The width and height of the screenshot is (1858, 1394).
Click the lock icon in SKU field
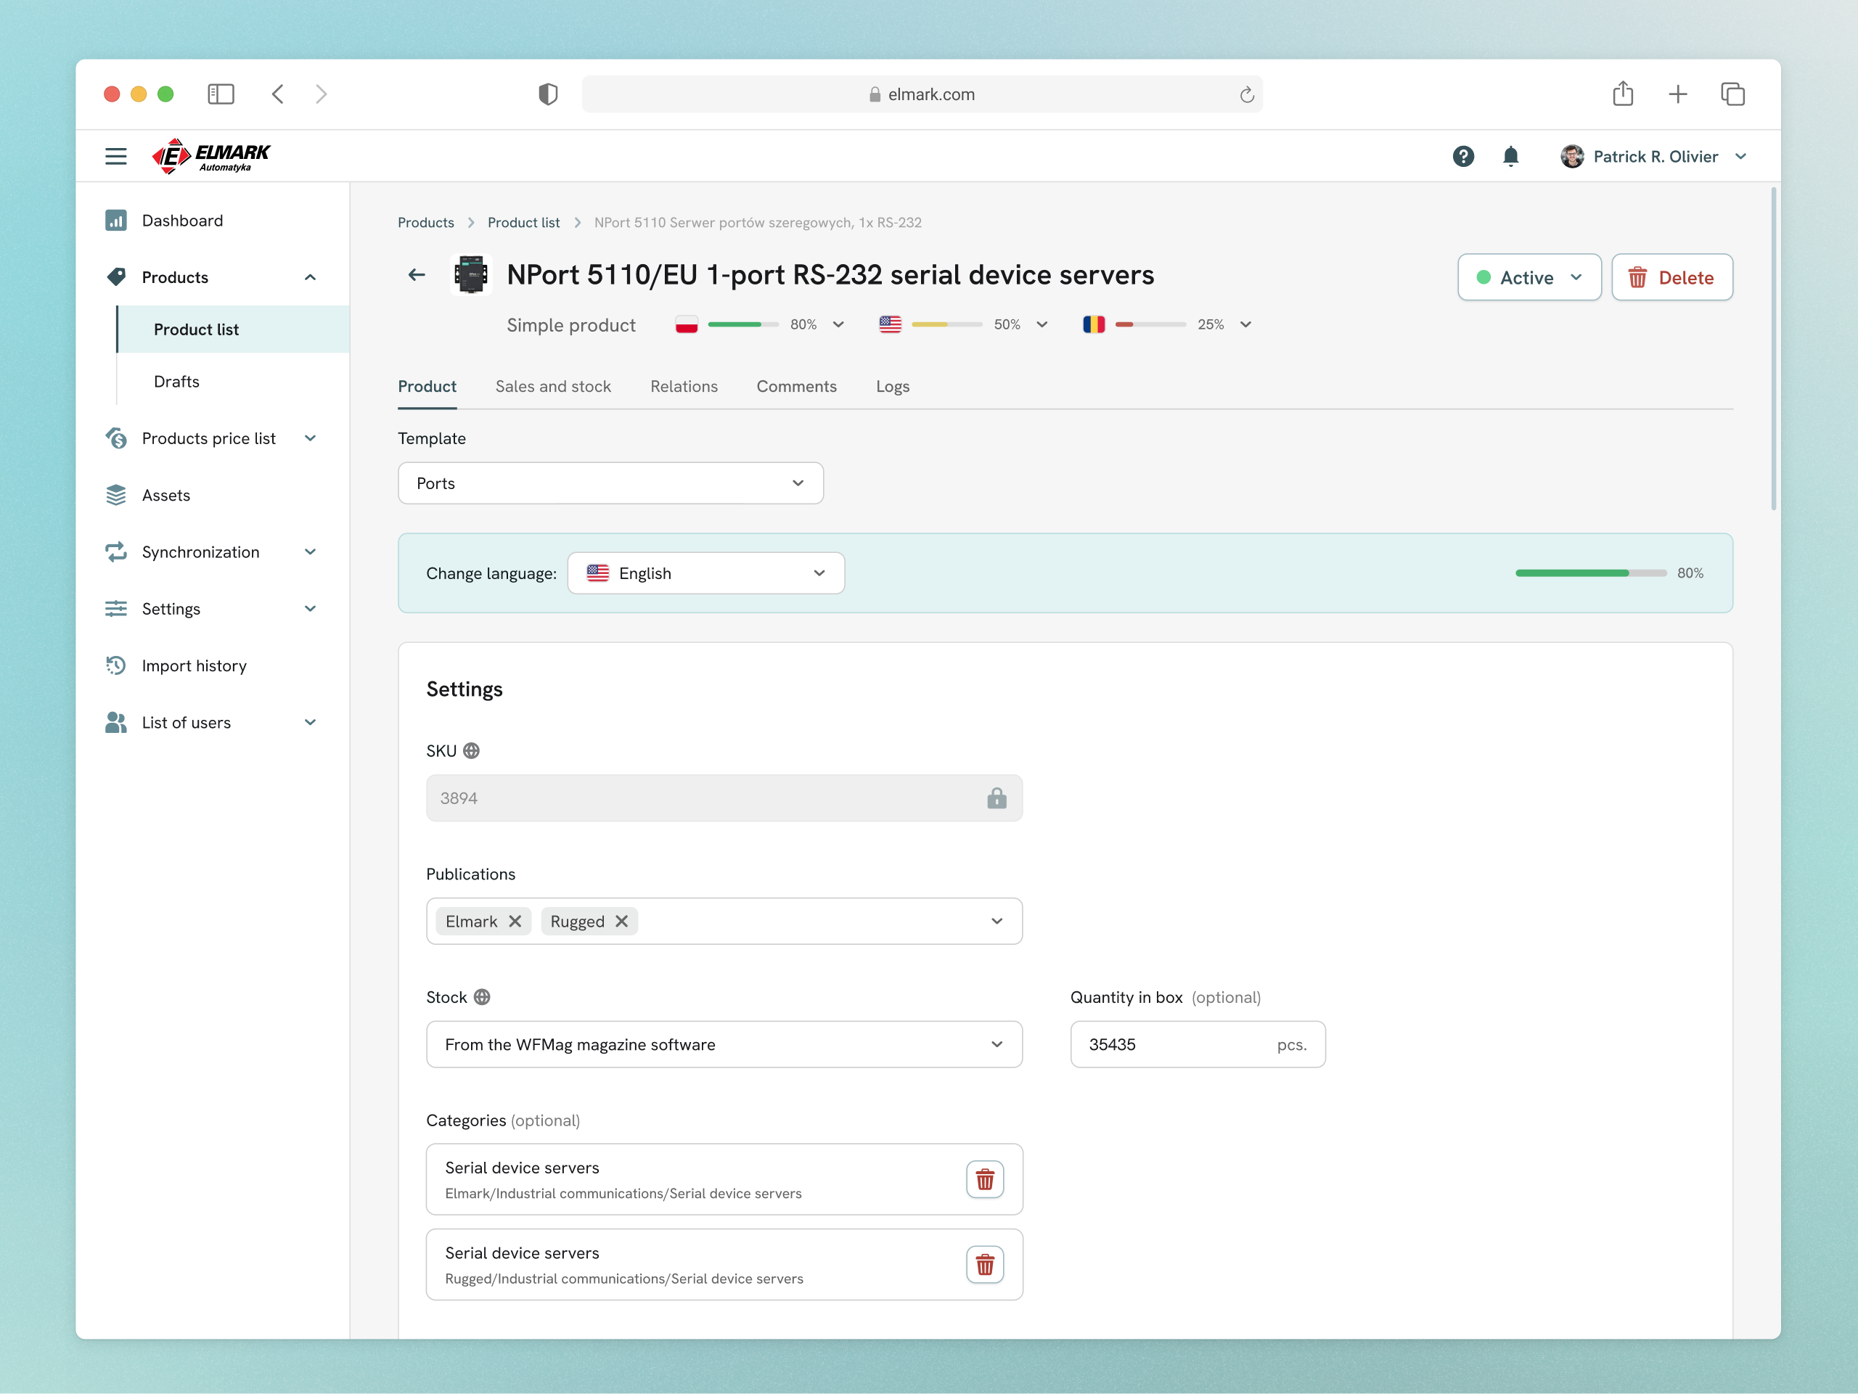(996, 798)
